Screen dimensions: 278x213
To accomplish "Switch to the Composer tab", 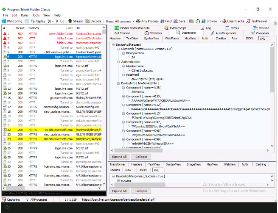I will [x=260, y=33].
